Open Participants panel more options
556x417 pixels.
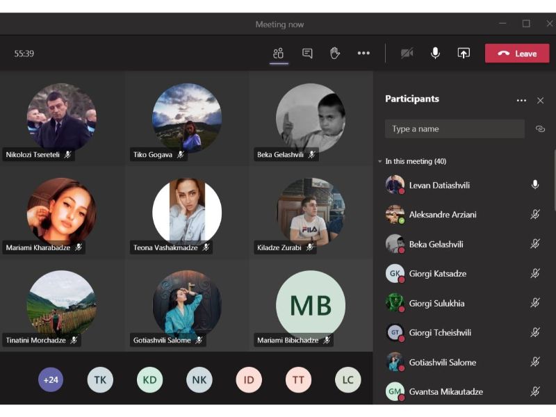coord(521,100)
